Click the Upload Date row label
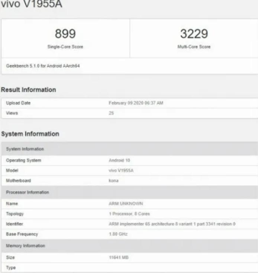The height and width of the screenshot is (273, 258). click(x=18, y=103)
